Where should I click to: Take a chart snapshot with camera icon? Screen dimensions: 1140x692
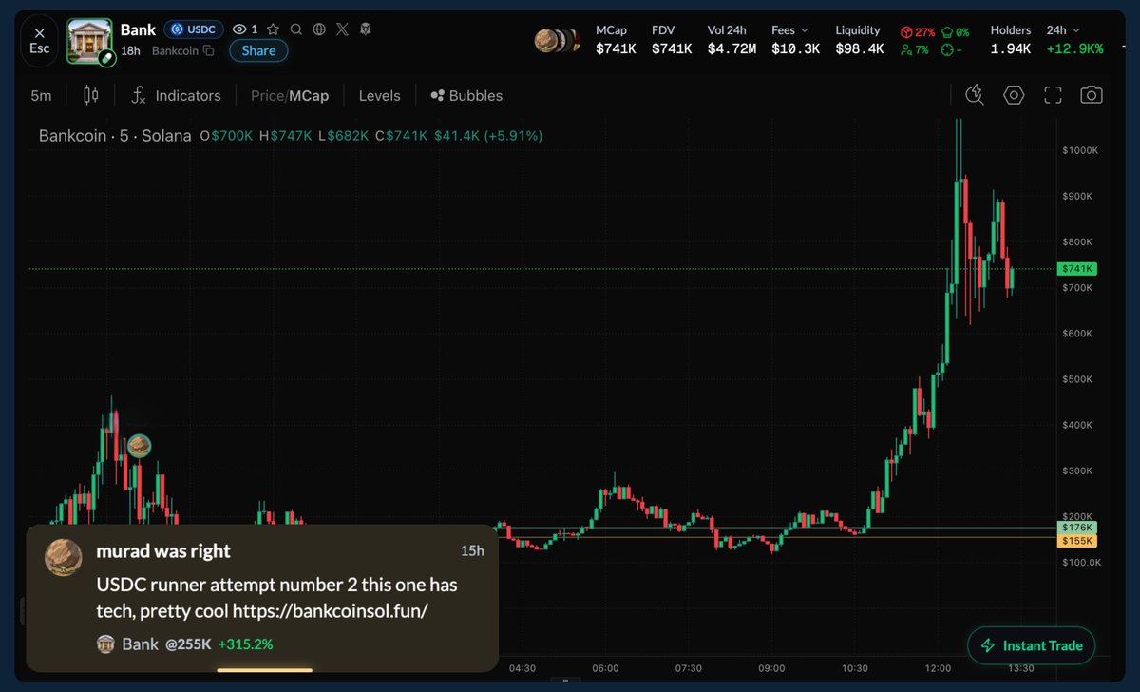pyautogui.click(x=1092, y=94)
